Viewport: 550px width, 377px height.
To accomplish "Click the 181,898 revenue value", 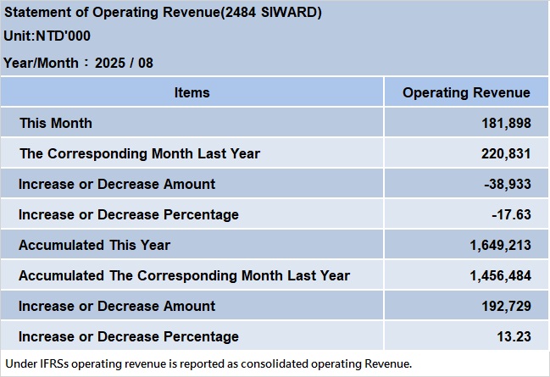I will [506, 123].
